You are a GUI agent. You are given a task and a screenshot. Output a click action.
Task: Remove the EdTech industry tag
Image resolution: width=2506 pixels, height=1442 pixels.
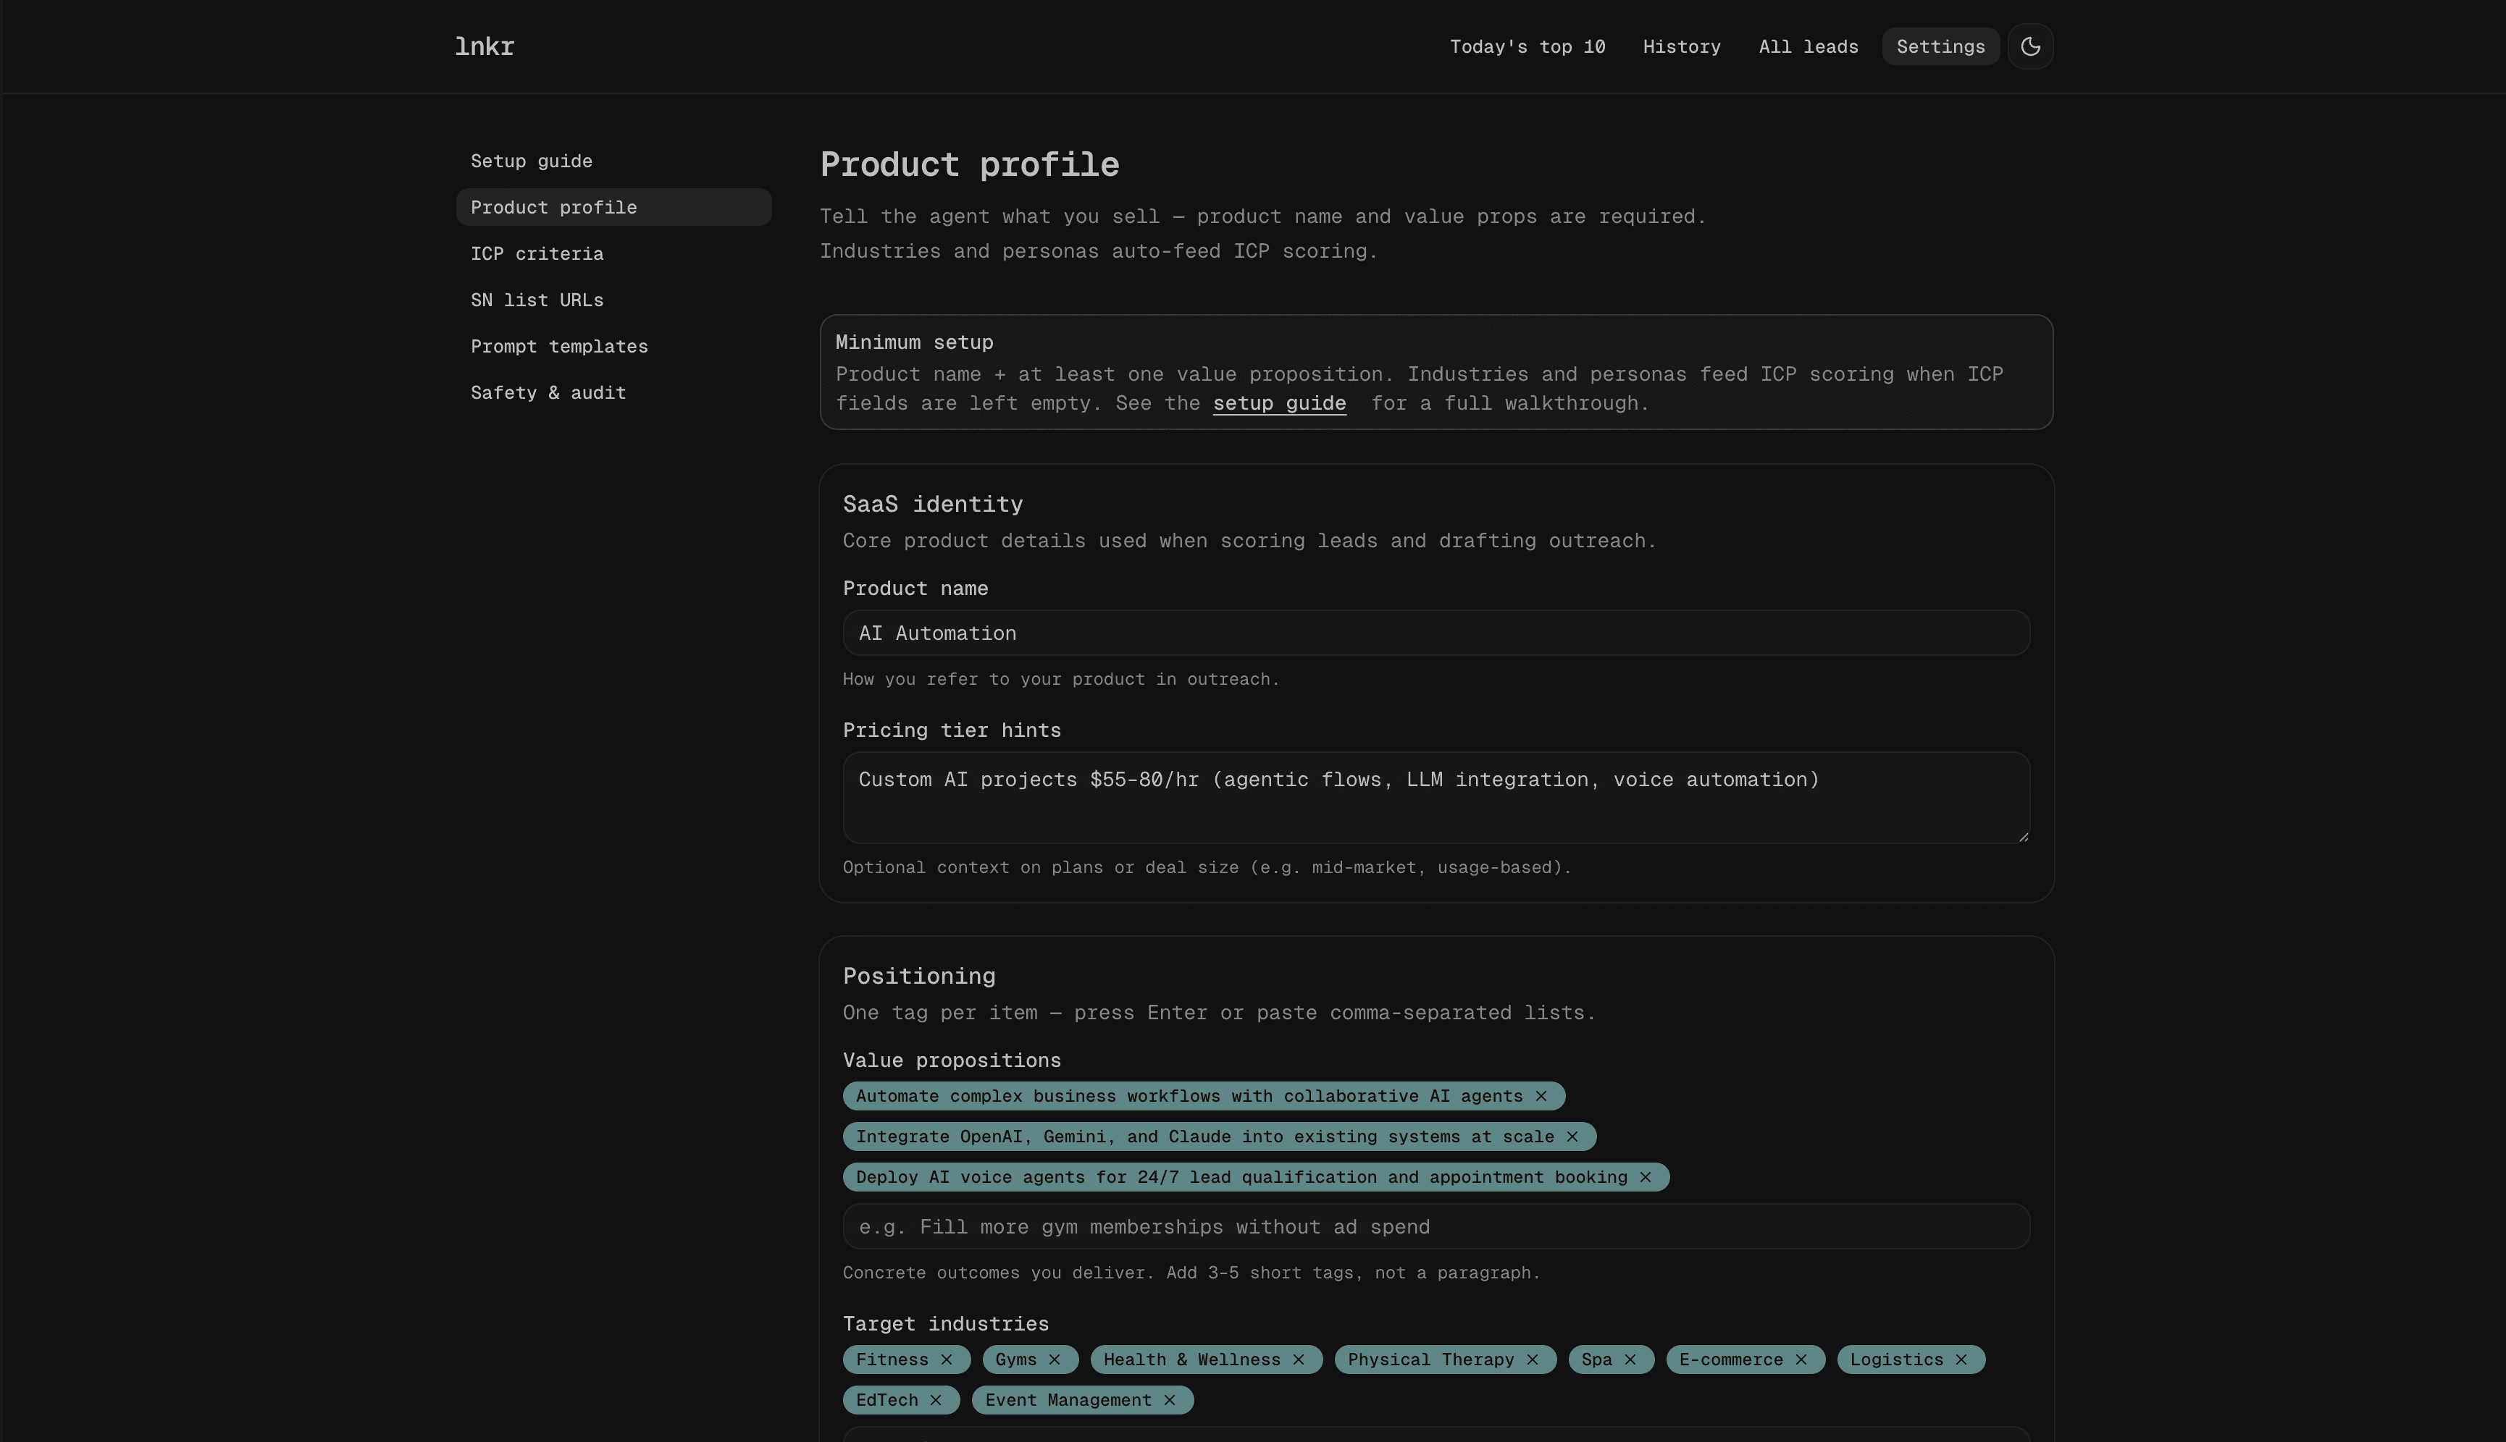point(936,1401)
